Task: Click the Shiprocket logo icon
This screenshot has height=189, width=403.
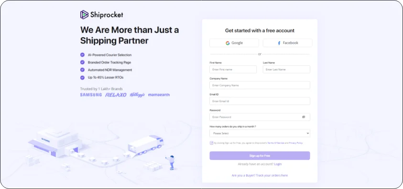Action: click(84, 15)
